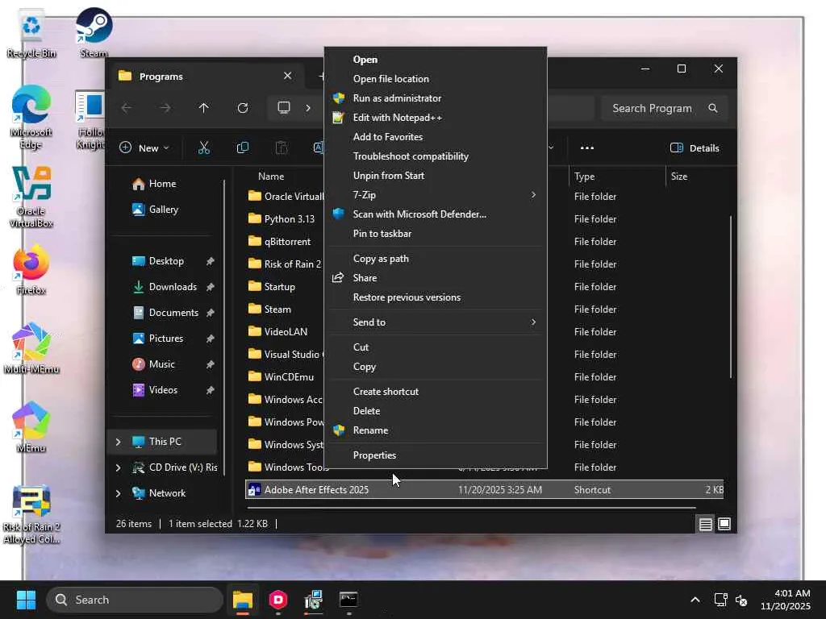Select Edit with Notepad++
The image size is (826, 619).
click(x=436, y=118)
